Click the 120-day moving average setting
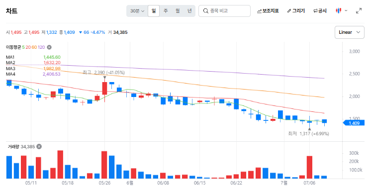Viewport: 370px width, 190px height. click(x=41, y=47)
